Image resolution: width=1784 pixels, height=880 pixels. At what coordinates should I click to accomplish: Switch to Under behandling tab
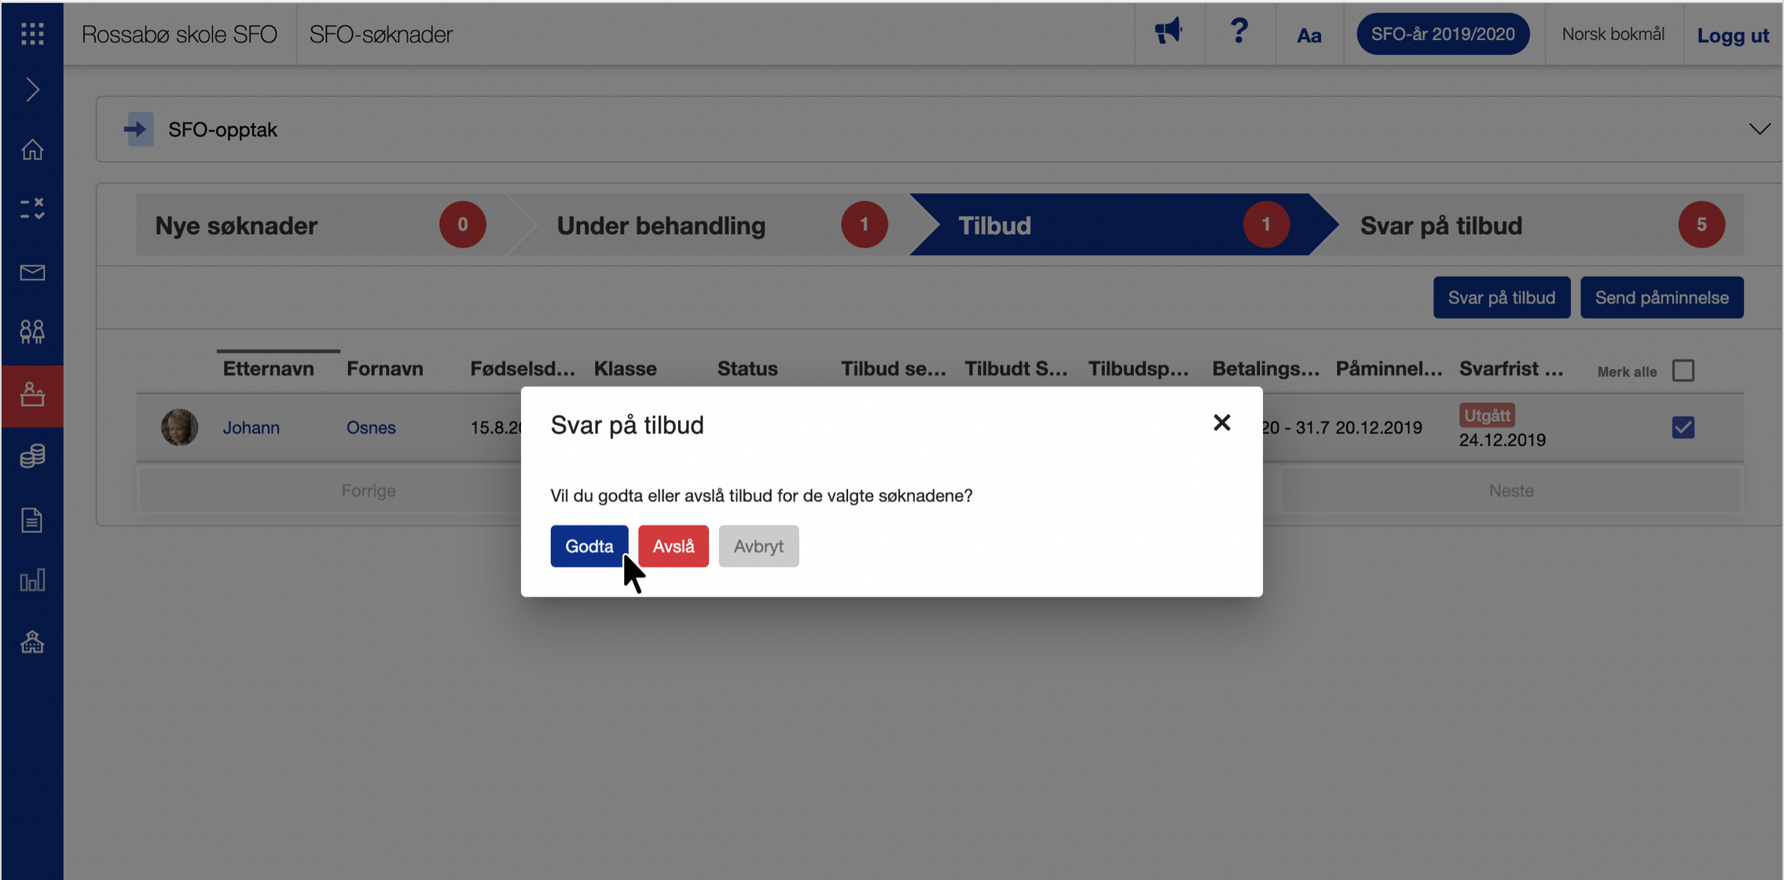point(661,225)
